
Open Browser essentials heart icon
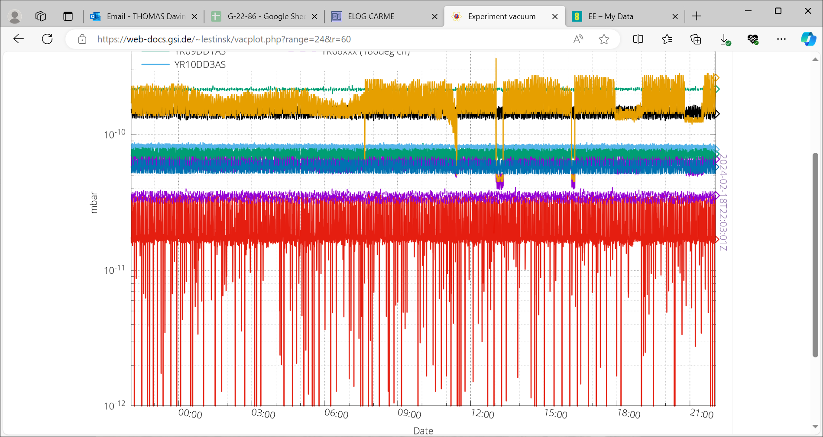click(x=753, y=39)
